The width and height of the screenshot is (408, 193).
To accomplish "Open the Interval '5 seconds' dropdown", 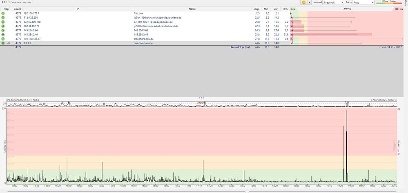I will (333, 2).
